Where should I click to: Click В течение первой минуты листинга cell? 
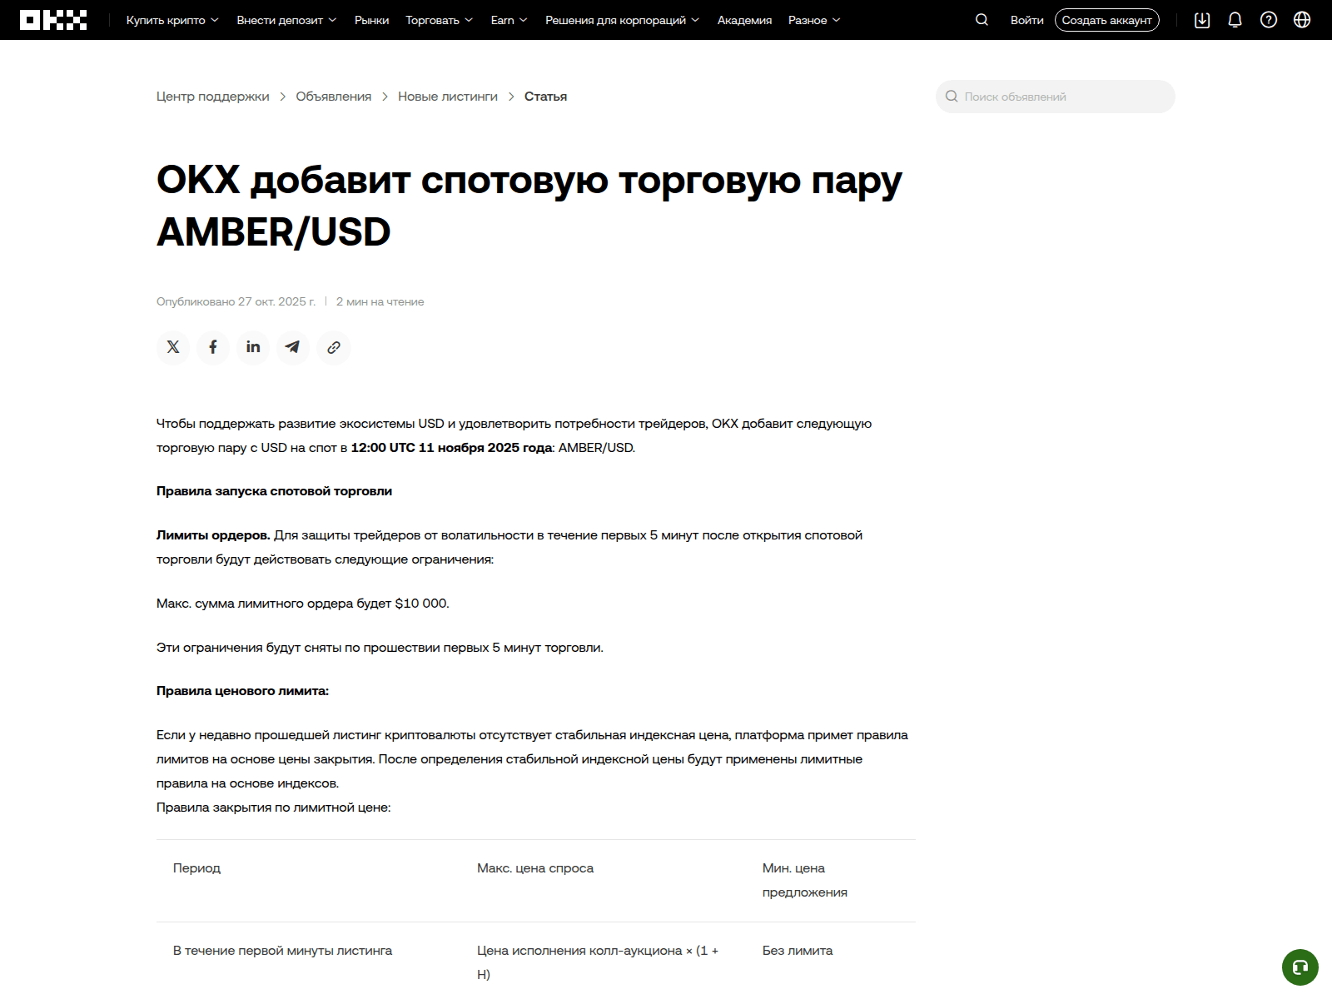click(x=282, y=951)
